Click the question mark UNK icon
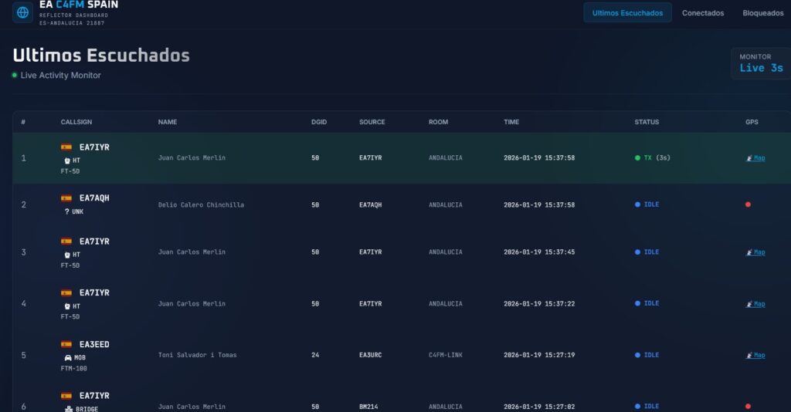 point(67,211)
